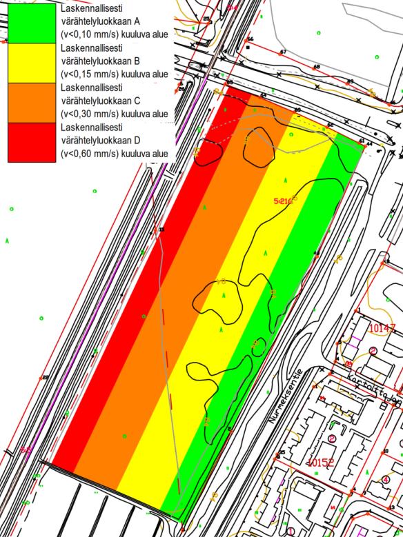Click the red parcel number 10147
Screen dimensions: 403x537
tap(382, 328)
